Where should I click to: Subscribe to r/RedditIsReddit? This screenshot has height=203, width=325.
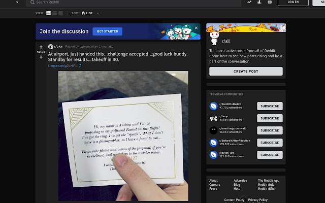(270, 106)
